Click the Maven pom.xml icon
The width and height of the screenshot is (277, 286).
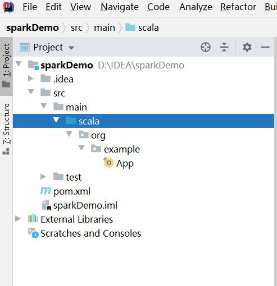pos(46,191)
